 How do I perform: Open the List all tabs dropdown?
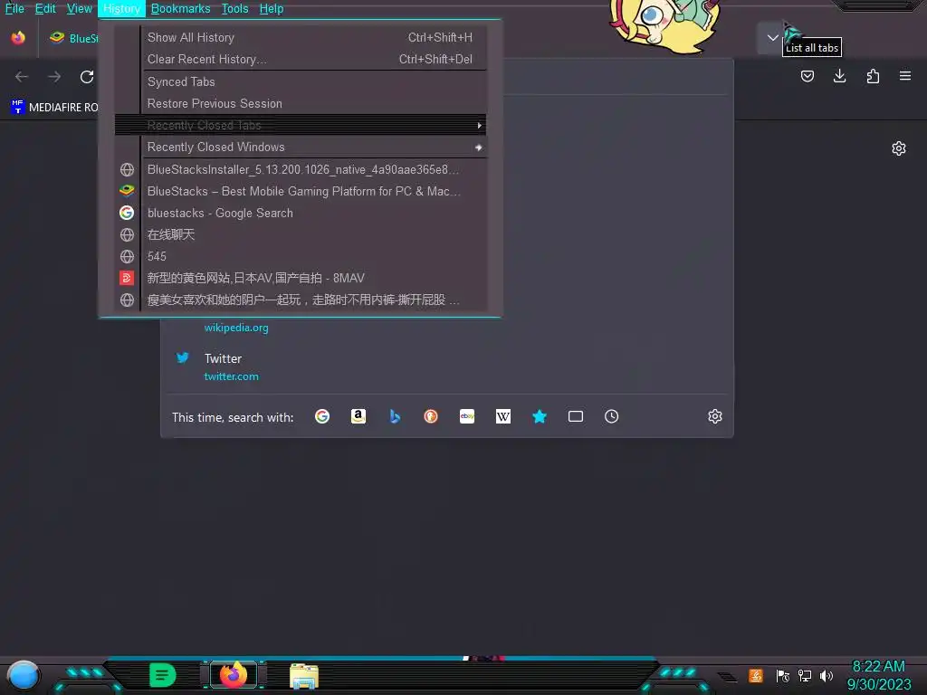(772, 38)
